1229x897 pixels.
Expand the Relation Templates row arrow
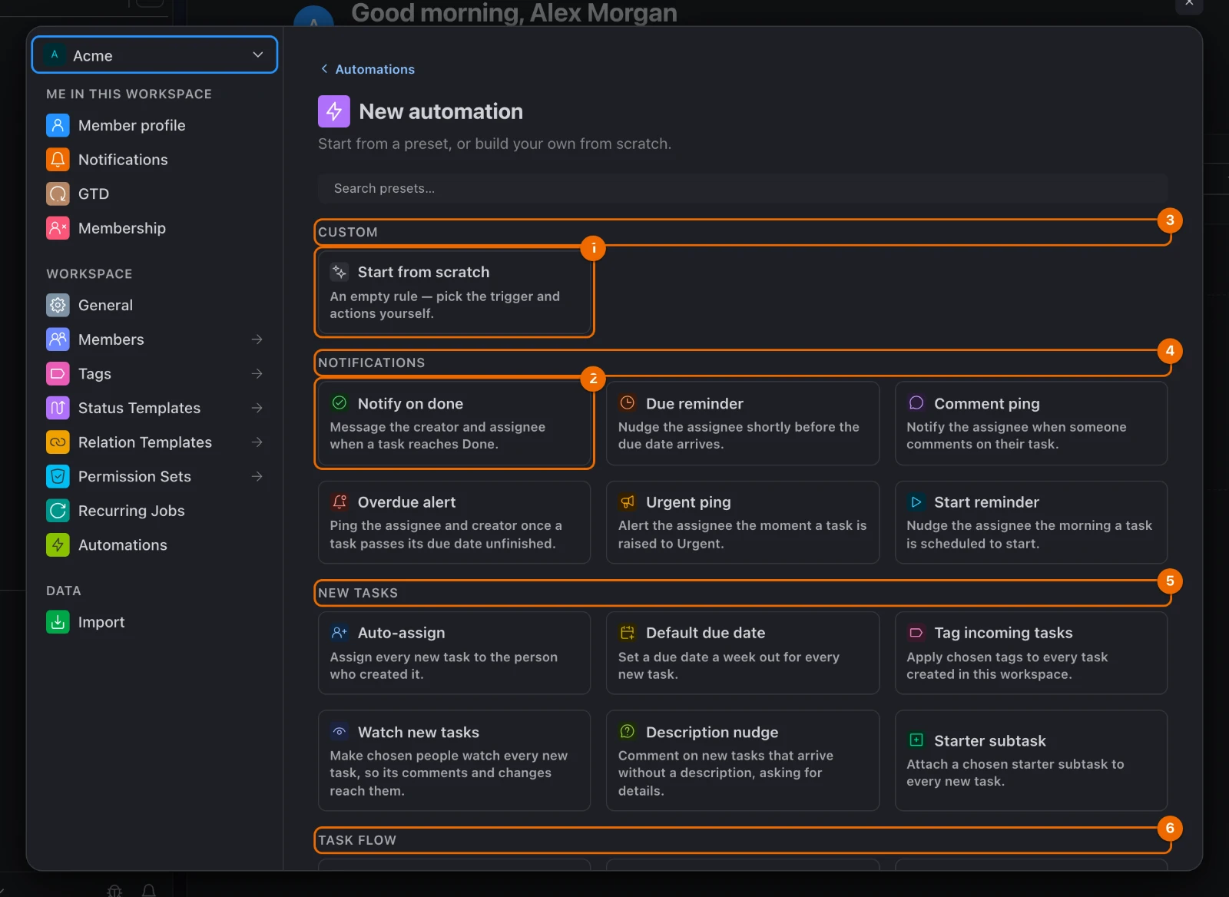pyautogui.click(x=257, y=442)
